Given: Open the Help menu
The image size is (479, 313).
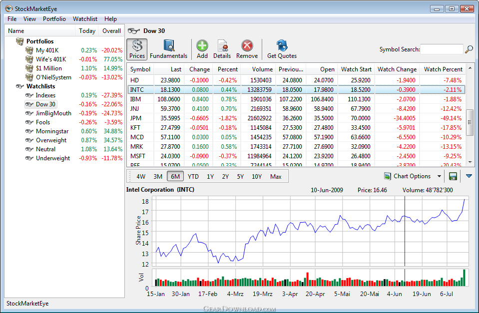Looking at the screenshot, I should point(110,19).
